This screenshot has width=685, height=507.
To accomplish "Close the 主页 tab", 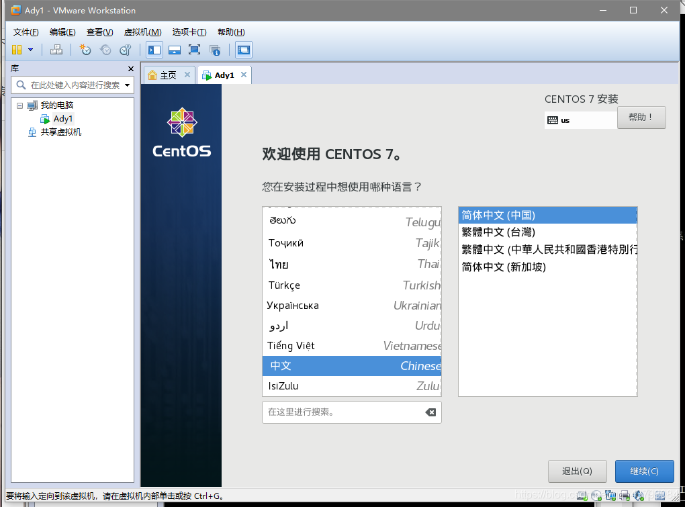I will [x=187, y=75].
